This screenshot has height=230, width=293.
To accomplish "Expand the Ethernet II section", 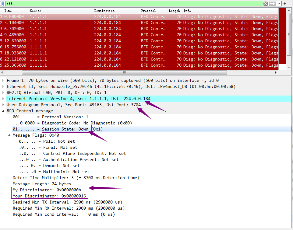I will click(3, 87).
